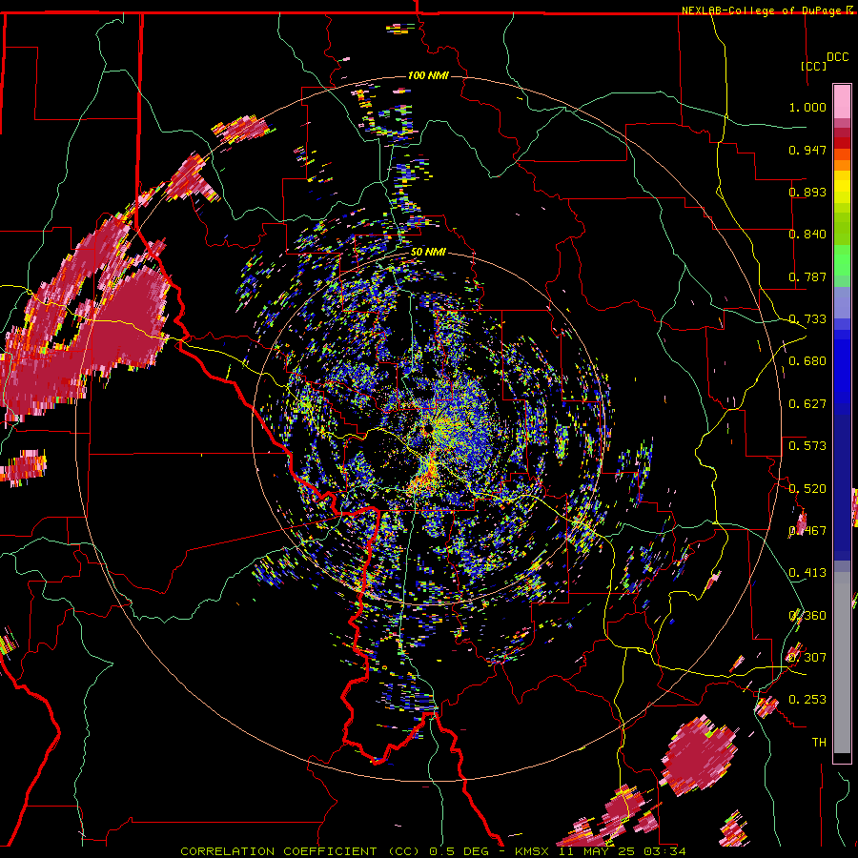Screen dimensions: 858x858
Task: Click the 0.893 legend value
Action: click(807, 192)
